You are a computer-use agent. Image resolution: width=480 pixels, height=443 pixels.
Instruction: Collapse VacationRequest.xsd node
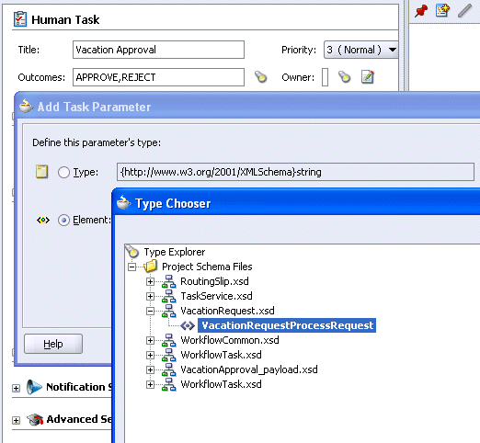tap(150, 311)
